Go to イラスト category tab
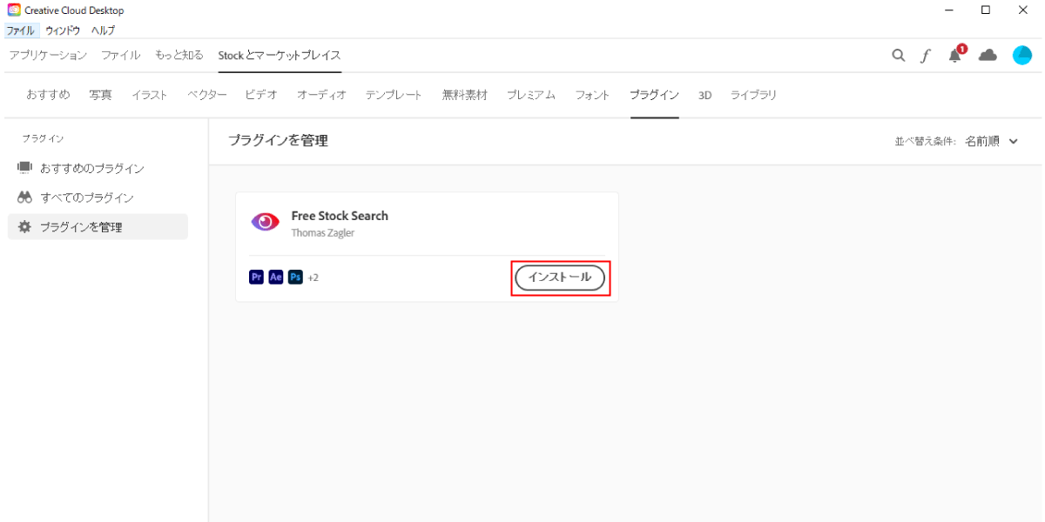This screenshot has height=522, width=1045. (x=150, y=95)
